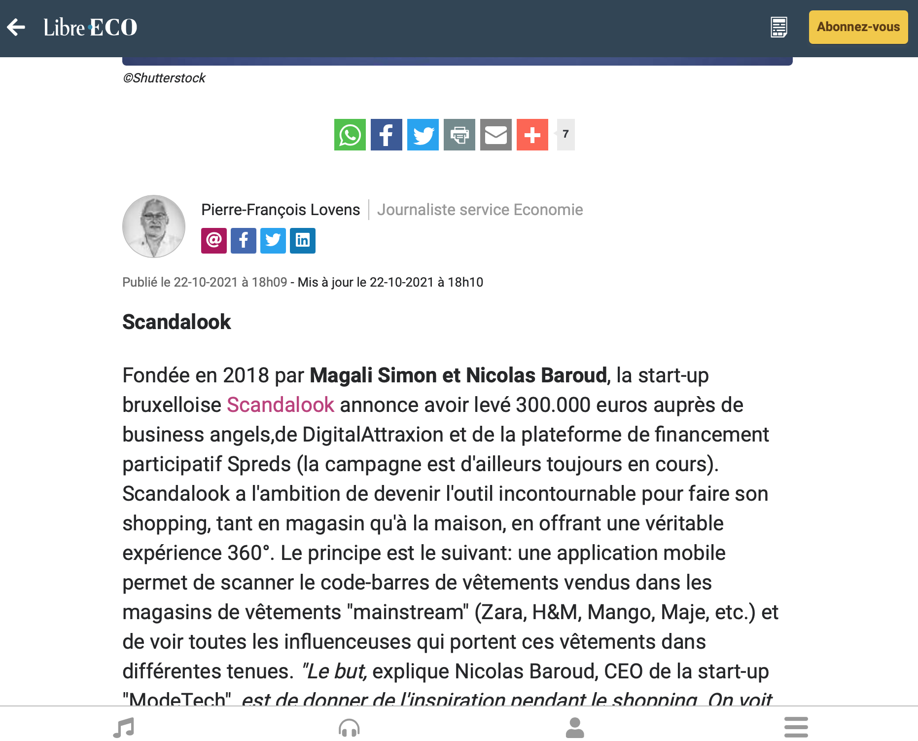The height and width of the screenshot is (741, 918).
Task: Print the article
Action: click(459, 135)
